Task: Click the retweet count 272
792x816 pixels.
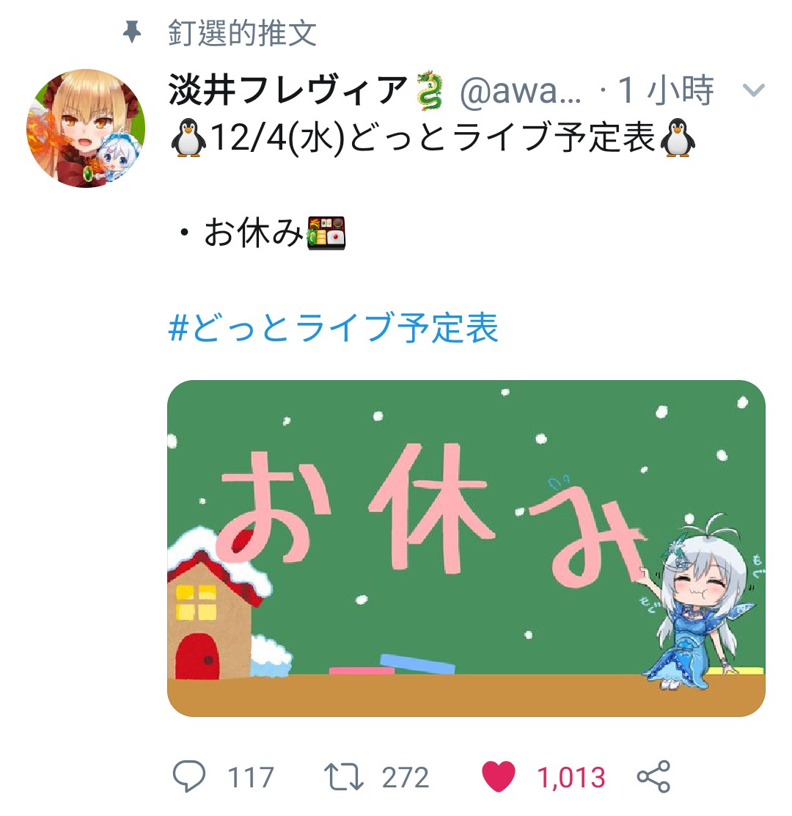Action: [405, 778]
